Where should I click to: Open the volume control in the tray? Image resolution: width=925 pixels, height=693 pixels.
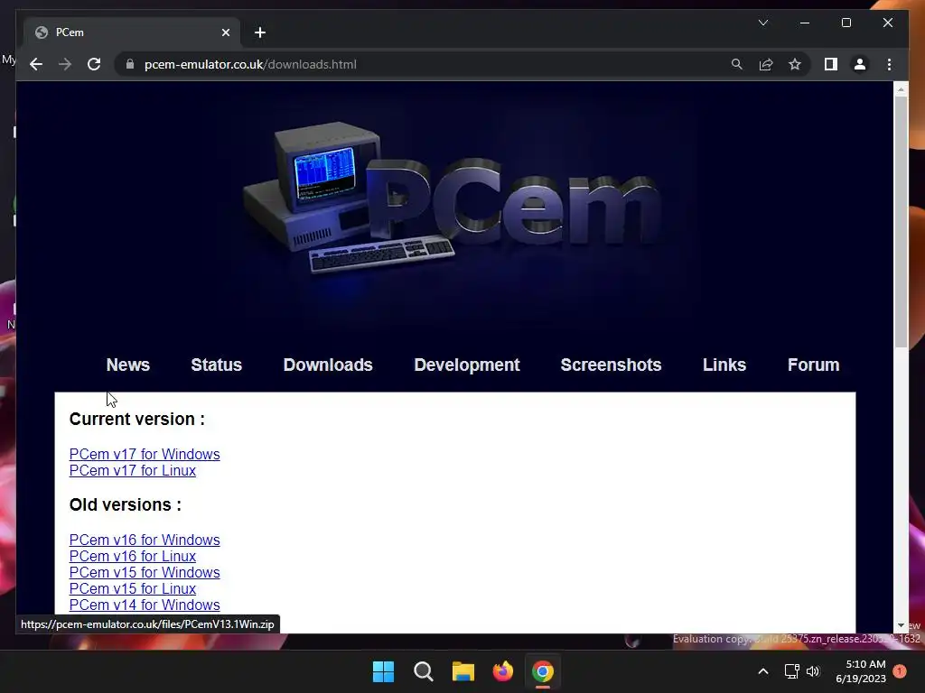pyautogui.click(x=813, y=671)
